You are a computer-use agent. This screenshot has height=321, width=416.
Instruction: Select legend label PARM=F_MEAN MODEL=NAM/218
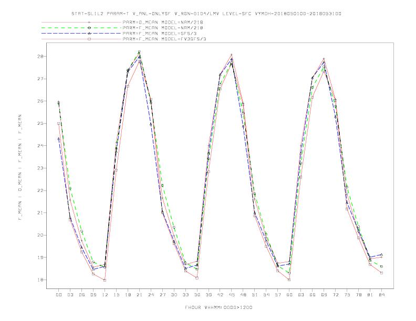point(163,28)
